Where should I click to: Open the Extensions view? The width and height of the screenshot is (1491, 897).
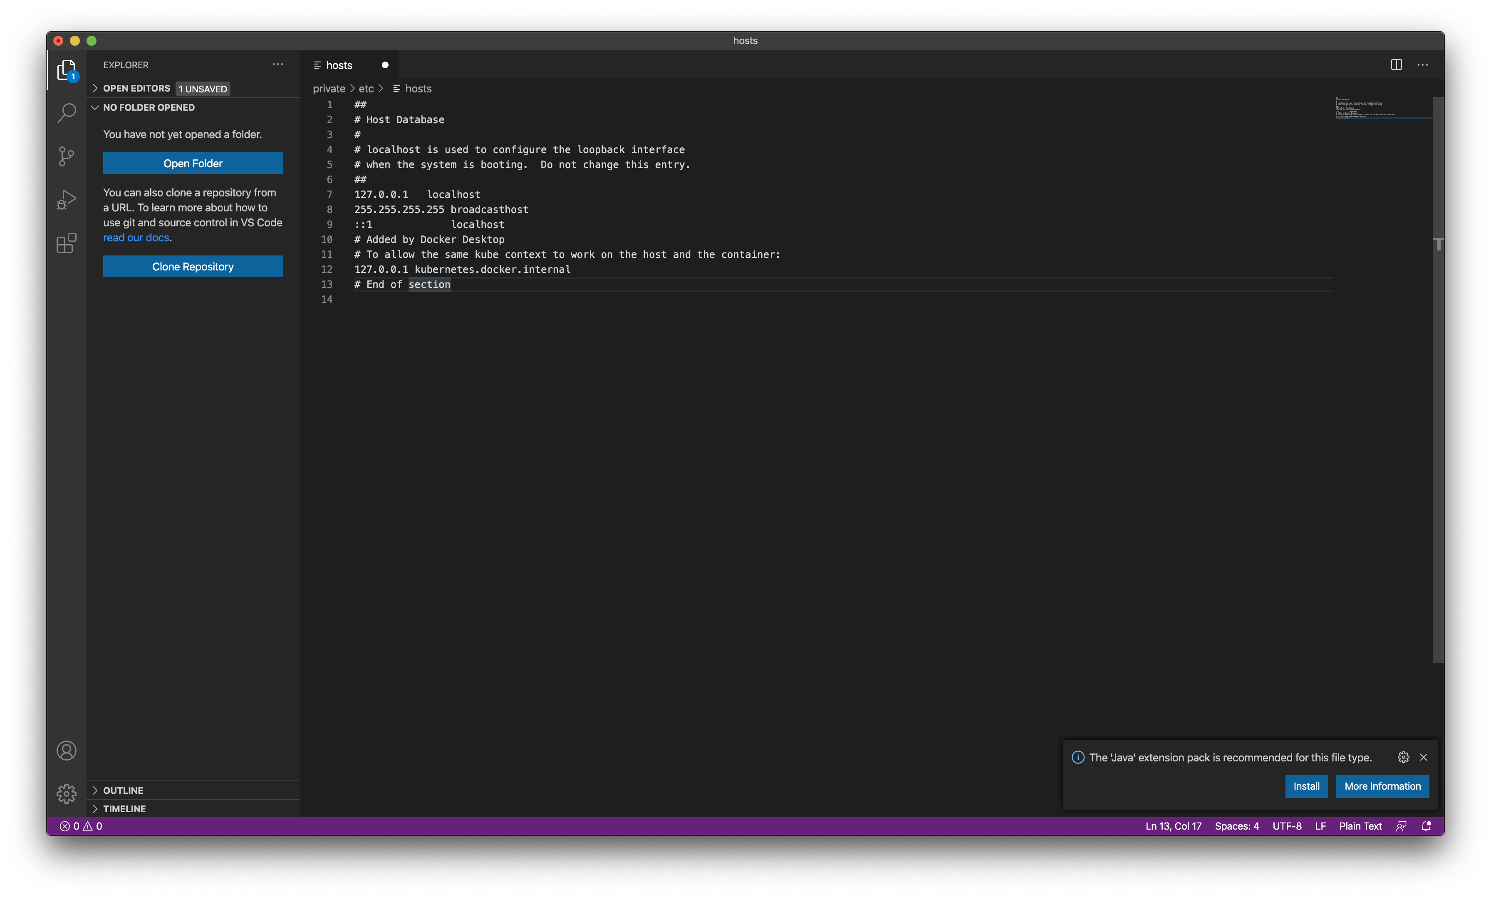click(x=67, y=243)
